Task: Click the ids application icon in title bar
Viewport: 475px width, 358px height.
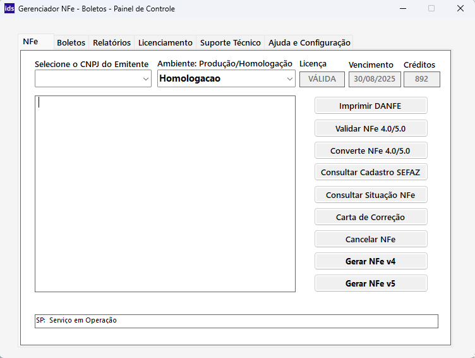Action: coord(9,9)
